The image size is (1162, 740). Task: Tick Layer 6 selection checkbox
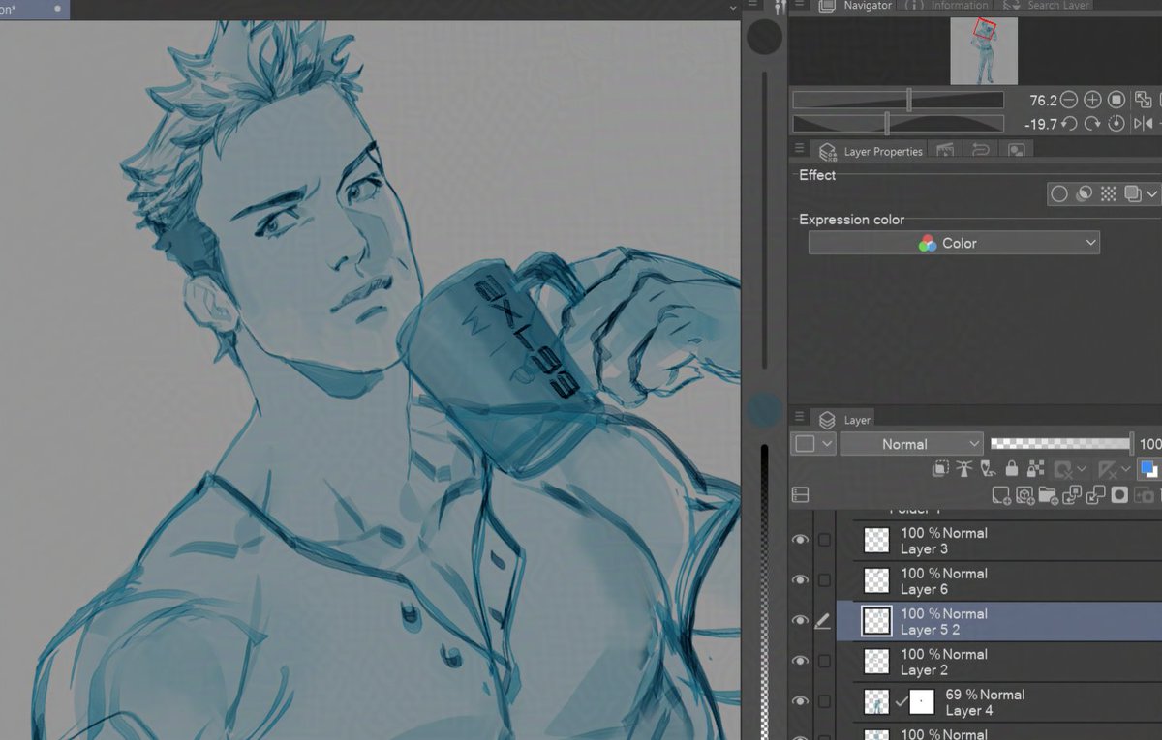[x=824, y=580]
